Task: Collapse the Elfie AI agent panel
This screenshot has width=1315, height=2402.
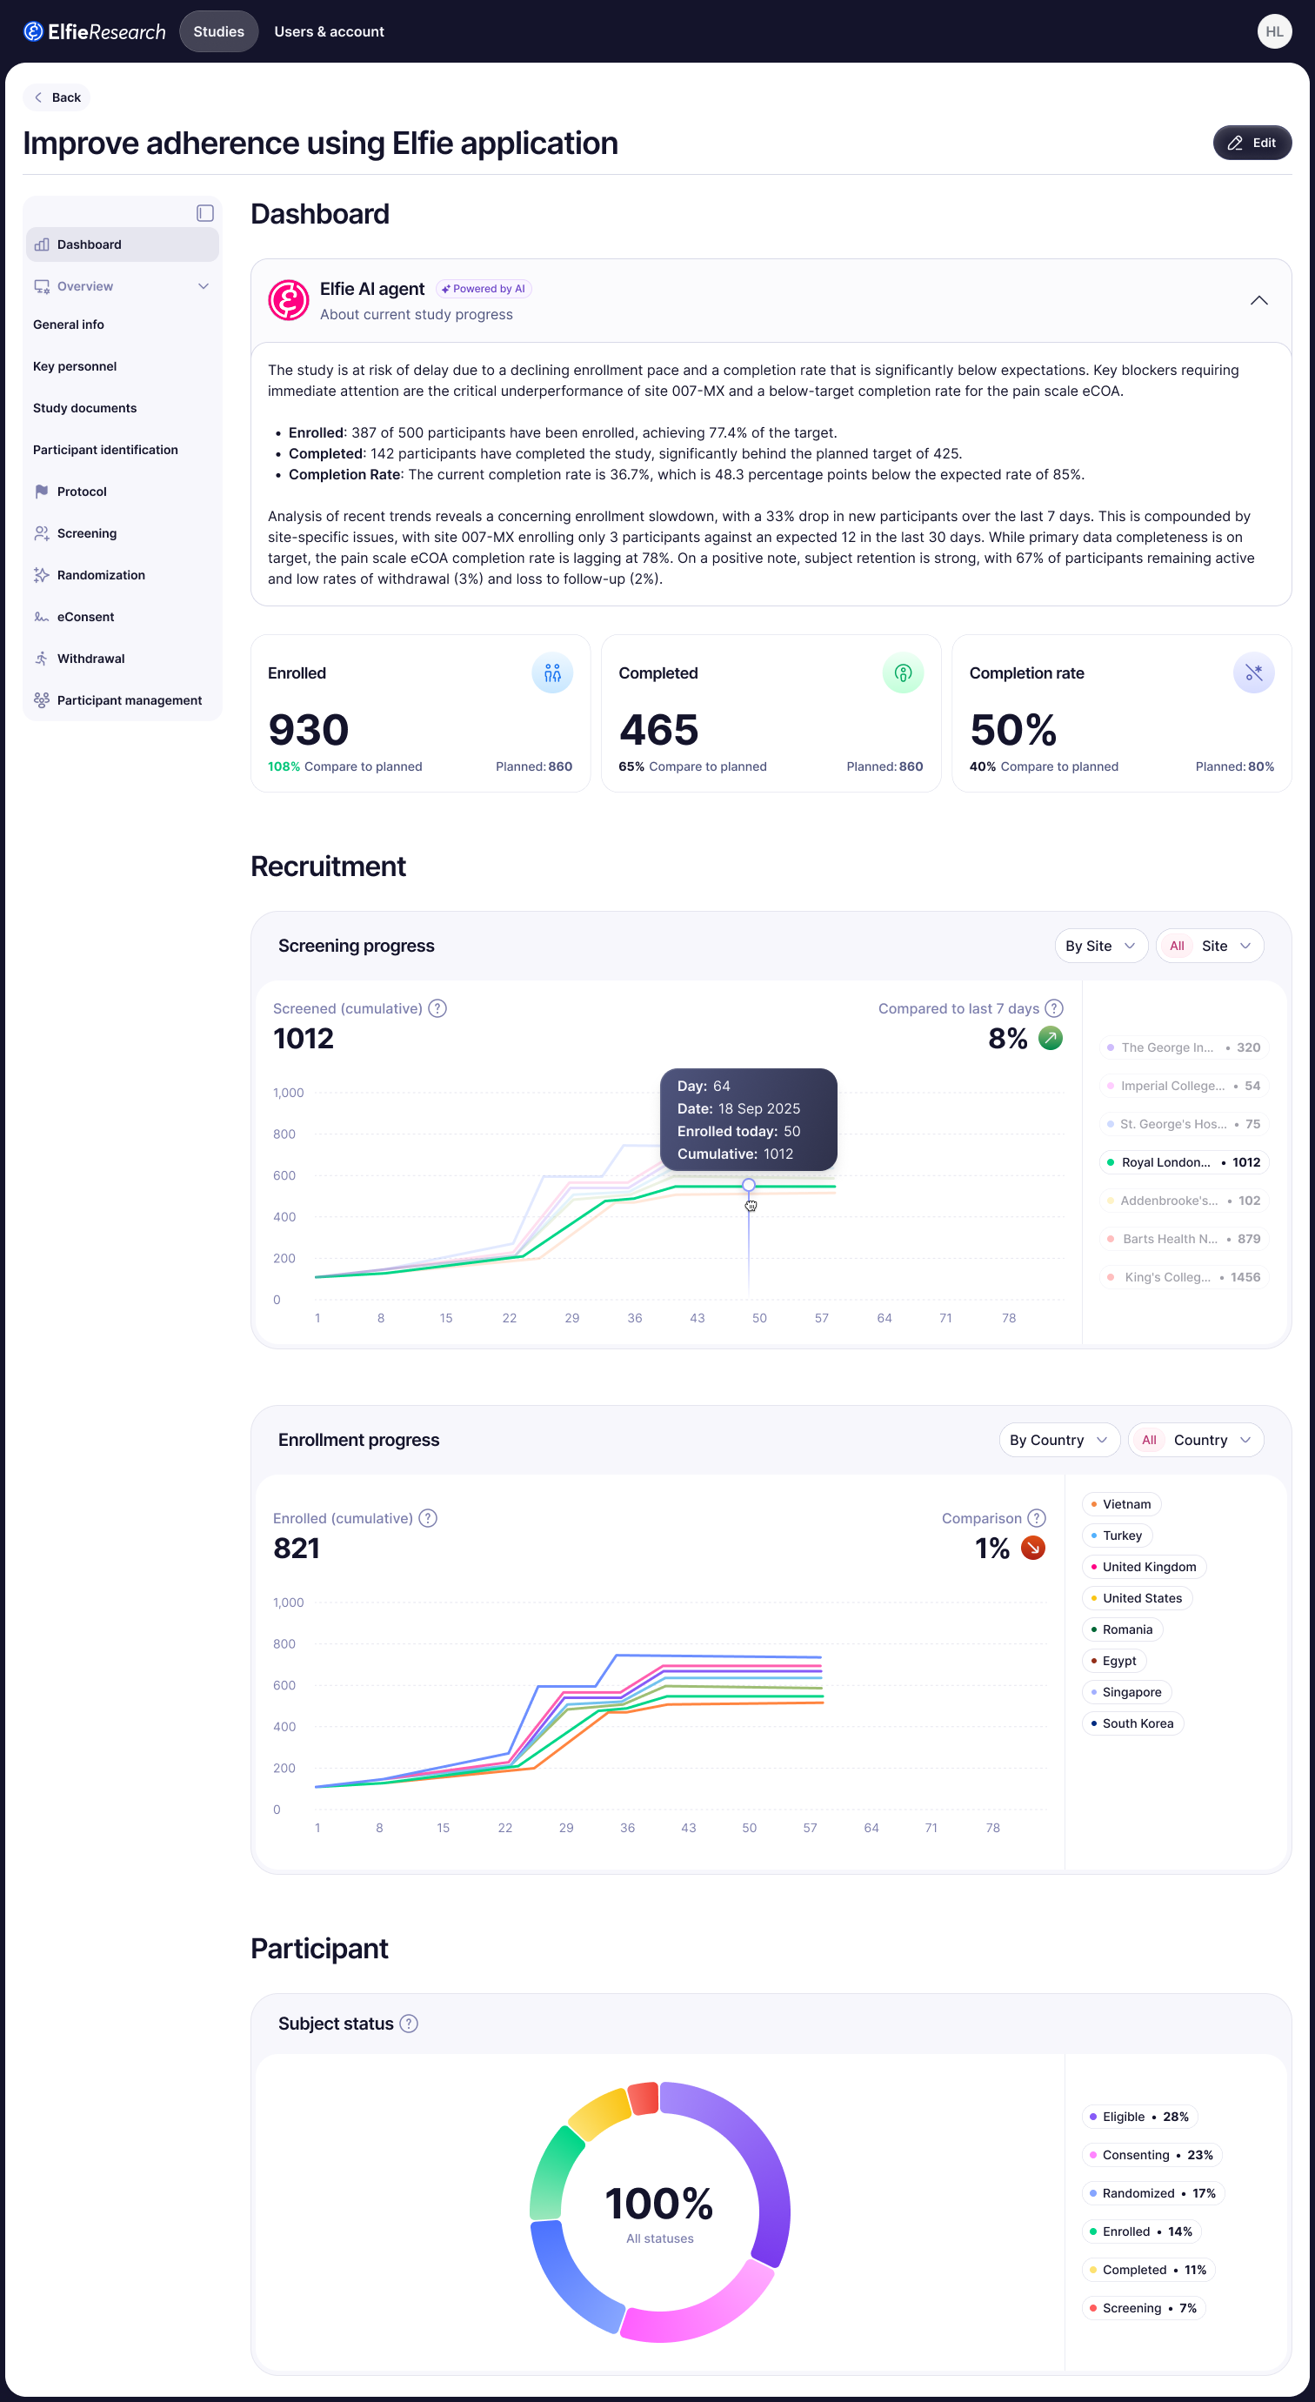Action: (1258, 300)
